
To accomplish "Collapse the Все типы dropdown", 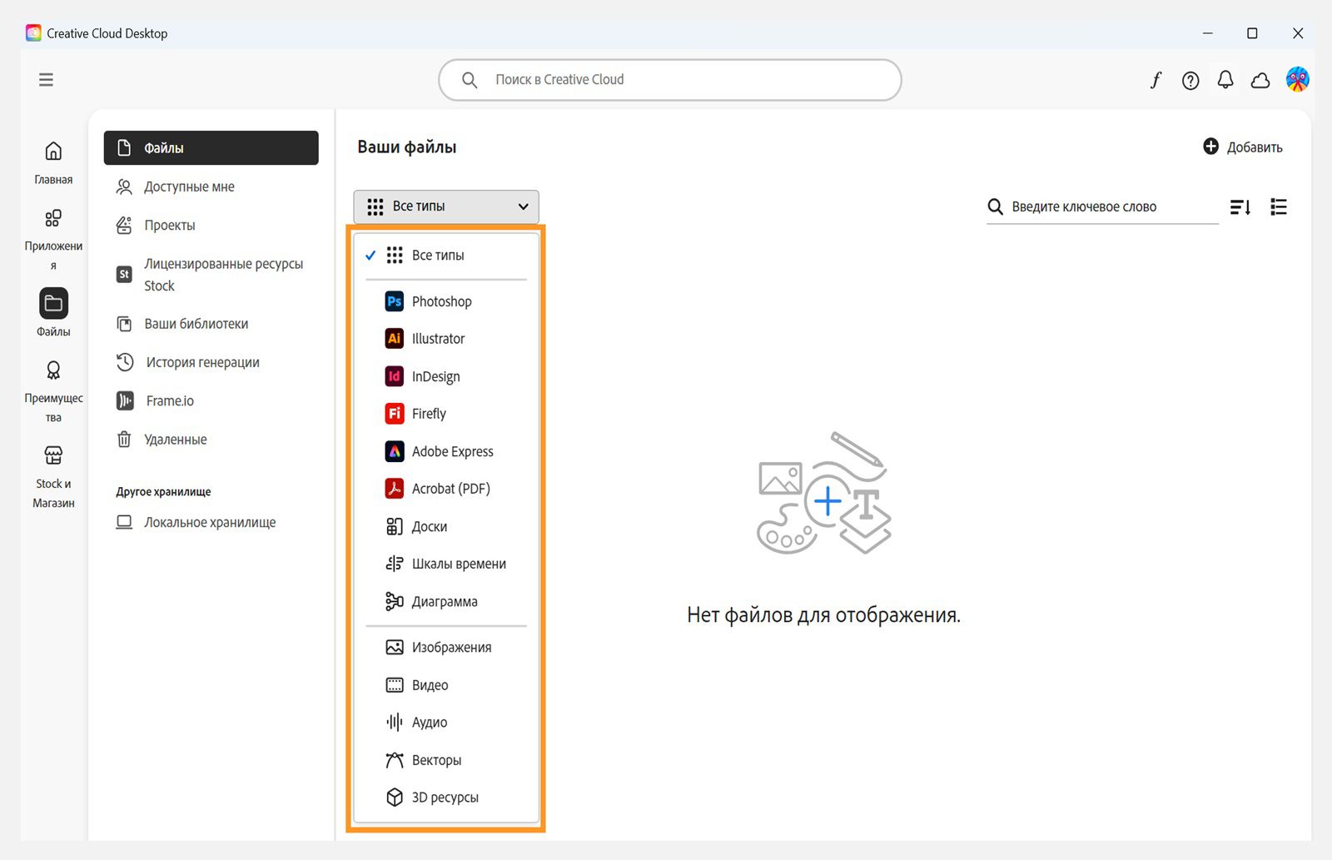I will (446, 206).
